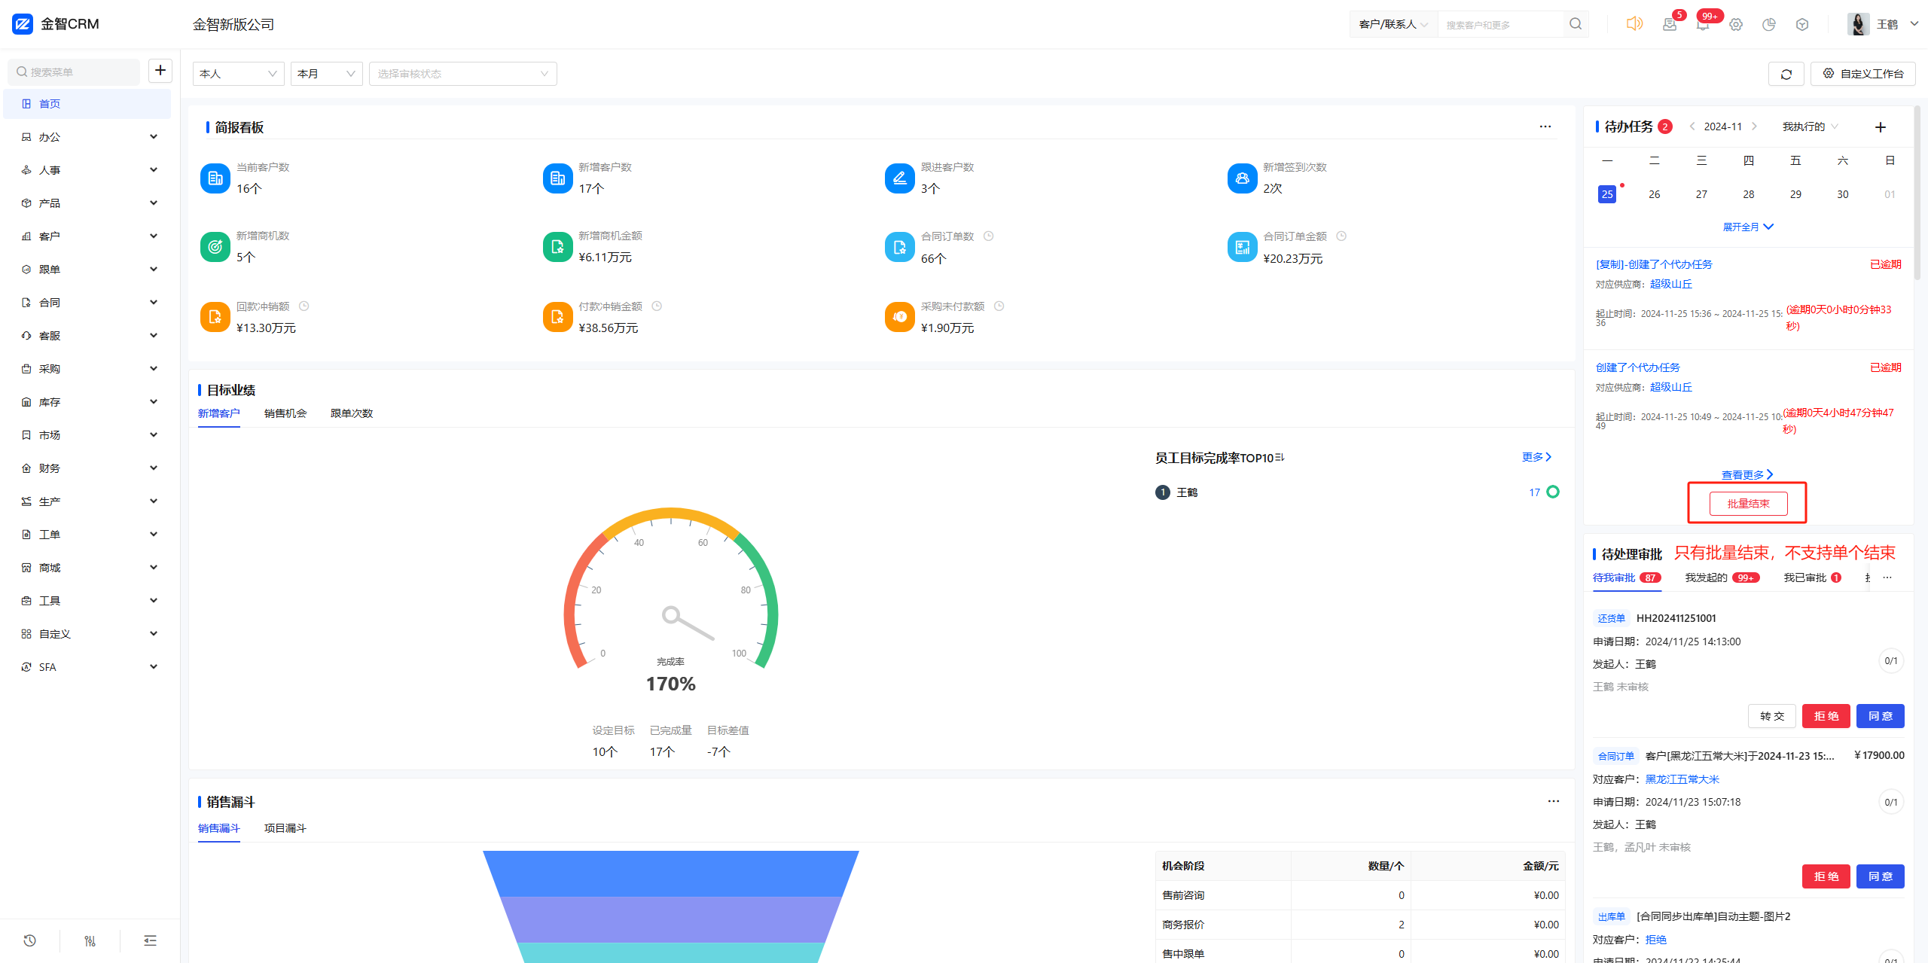Screen dimensions: 1928x963
Task: Switch to the 销售机会 tab
Action: (x=285, y=413)
